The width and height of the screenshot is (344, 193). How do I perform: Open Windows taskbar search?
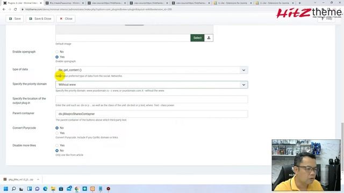coord(13,189)
